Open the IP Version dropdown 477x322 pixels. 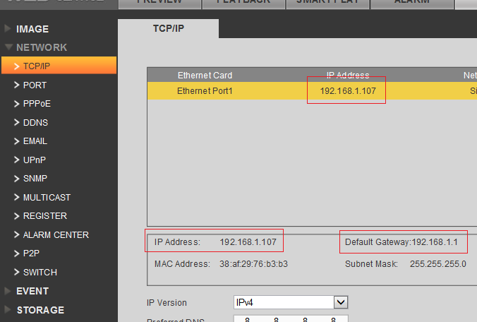[291, 302]
